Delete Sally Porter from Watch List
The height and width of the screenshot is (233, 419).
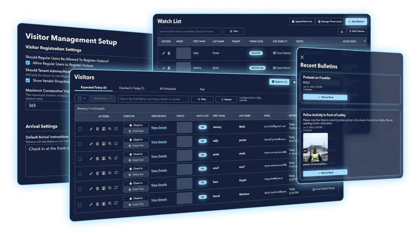(x=169, y=53)
